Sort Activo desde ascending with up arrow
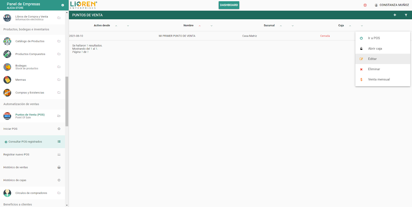The image size is (412, 207). (x=116, y=26)
